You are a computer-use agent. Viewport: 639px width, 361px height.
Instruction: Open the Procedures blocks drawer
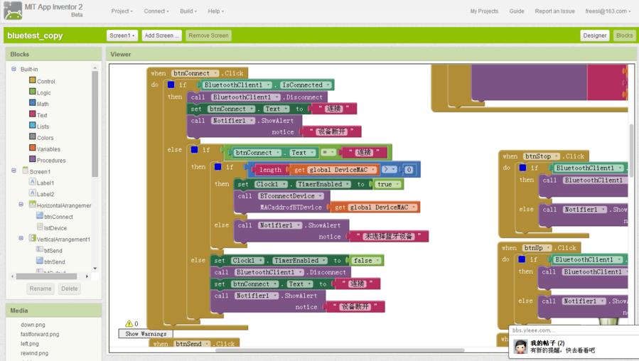50,161
